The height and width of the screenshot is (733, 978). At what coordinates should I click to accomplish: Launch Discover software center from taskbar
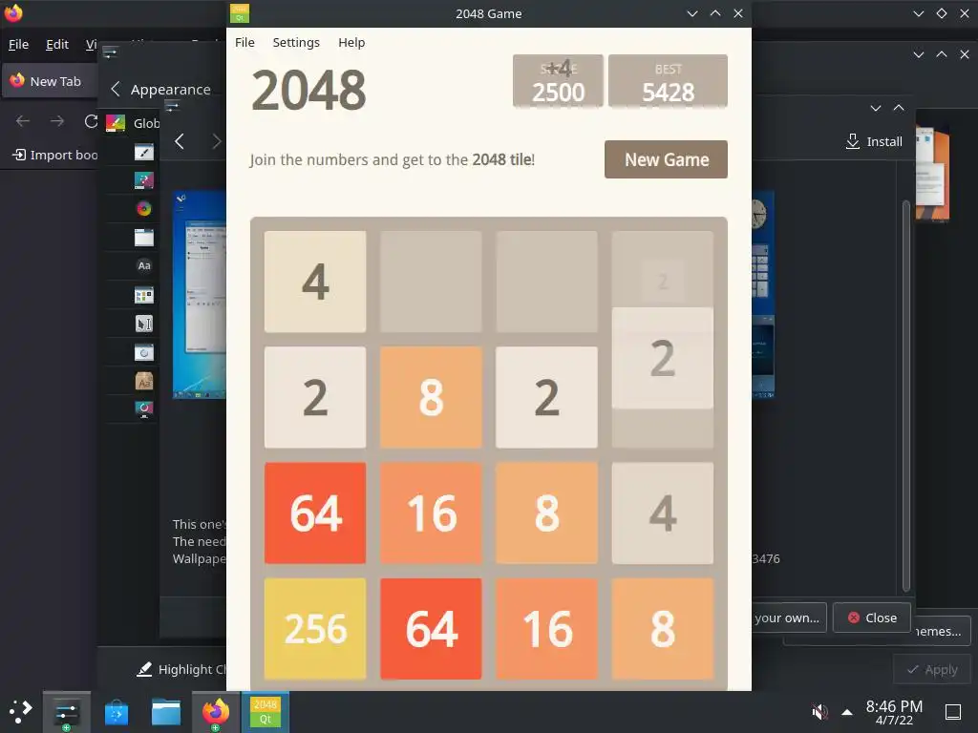(x=117, y=712)
